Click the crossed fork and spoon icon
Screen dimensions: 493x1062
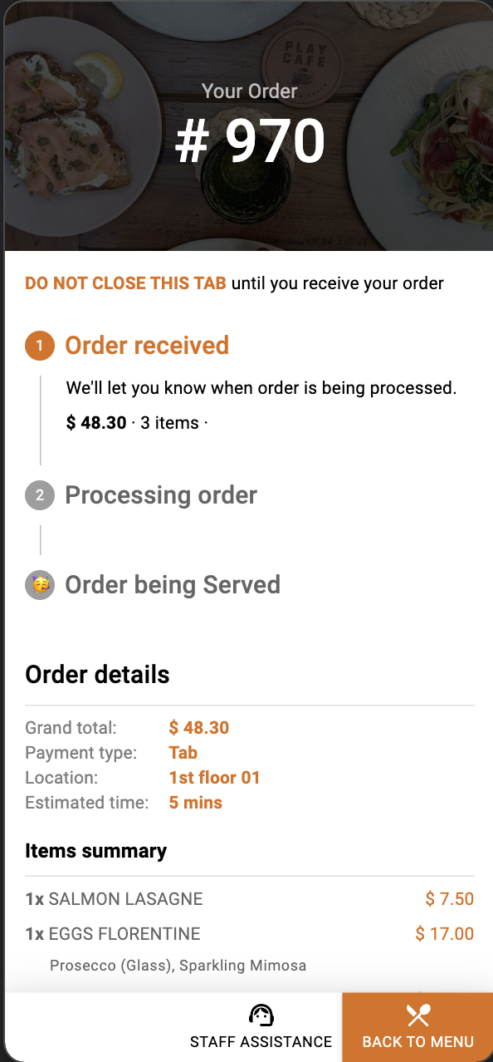[417, 1015]
